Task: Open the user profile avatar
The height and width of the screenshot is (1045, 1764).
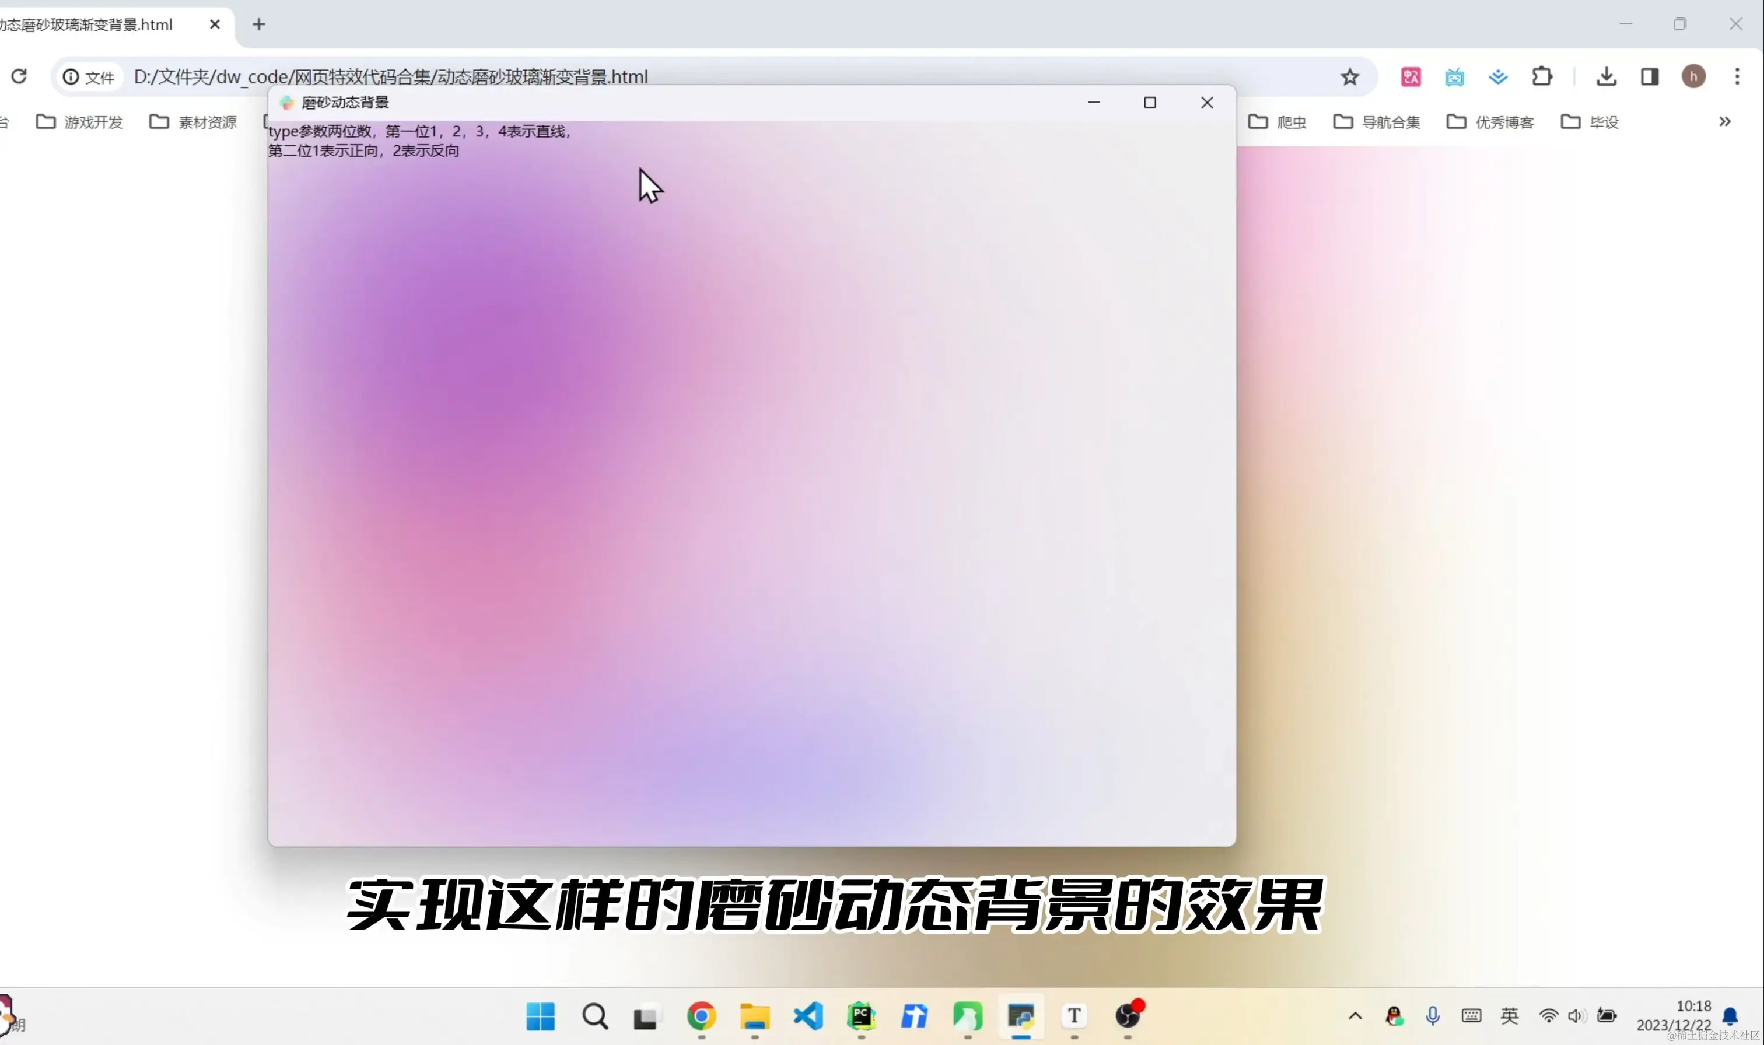Action: [x=1693, y=76]
